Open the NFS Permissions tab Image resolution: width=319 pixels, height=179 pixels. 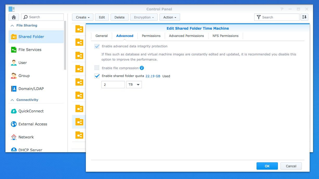pos(226,36)
